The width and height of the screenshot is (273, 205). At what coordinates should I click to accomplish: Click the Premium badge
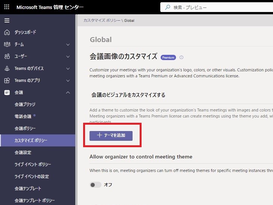pos(168,57)
